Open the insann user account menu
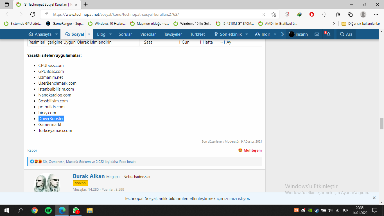Image resolution: width=384 pixels, height=216 pixels. coord(298,34)
